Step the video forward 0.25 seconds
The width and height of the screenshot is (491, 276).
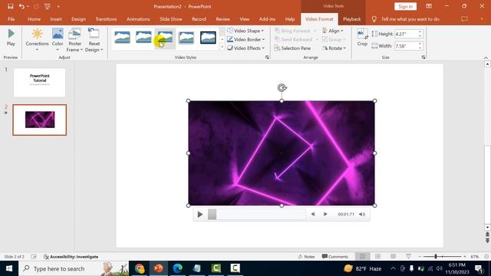click(325, 215)
